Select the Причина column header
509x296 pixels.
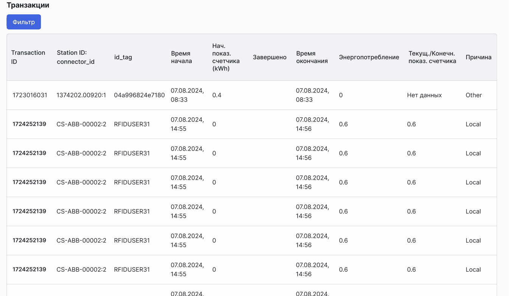(478, 57)
